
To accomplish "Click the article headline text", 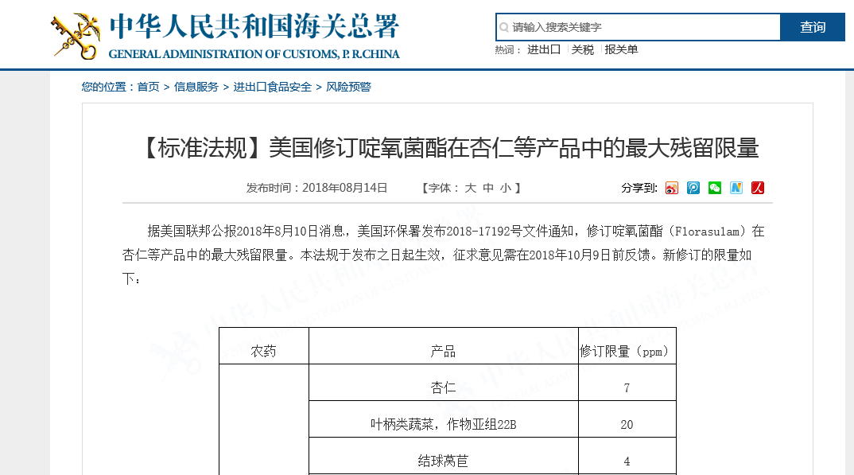I will [450, 148].
